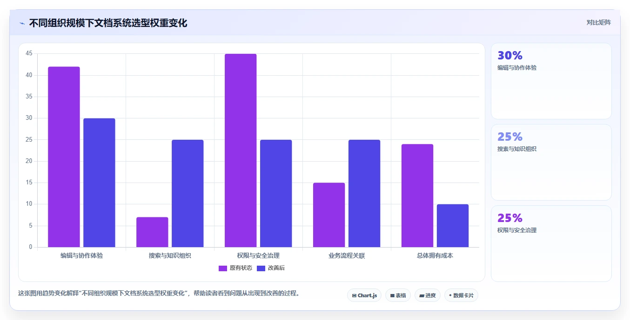The width and height of the screenshot is (630, 320).
Task: Click the 对比矩阵 label
Action: (x=599, y=22)
